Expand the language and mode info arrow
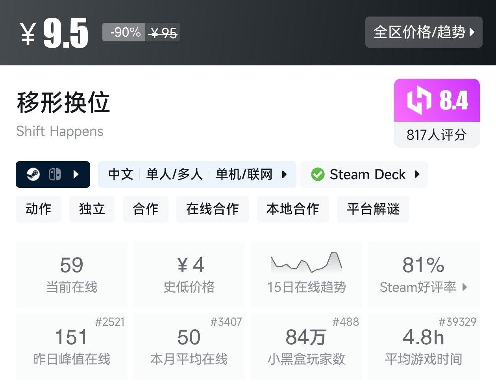 (284, 174)
